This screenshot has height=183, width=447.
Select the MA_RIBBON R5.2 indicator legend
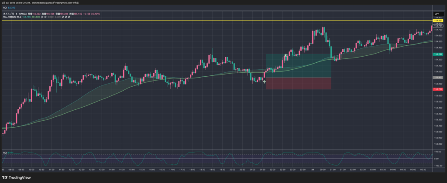click(x=12, y=17)
